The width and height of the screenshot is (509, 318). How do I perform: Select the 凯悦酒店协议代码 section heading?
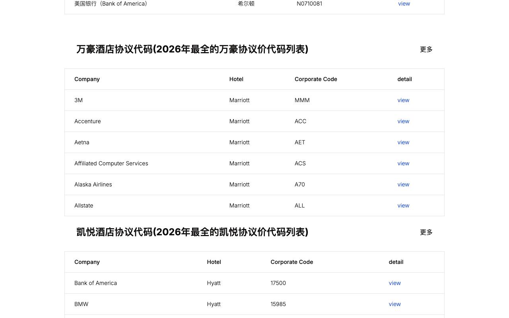coord(192,232)
